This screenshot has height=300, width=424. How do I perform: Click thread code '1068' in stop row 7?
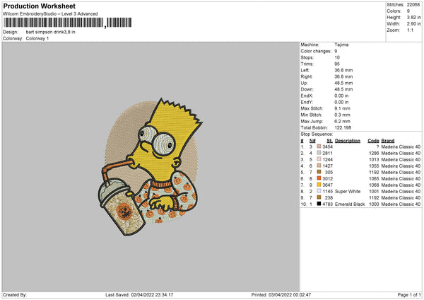374,185
